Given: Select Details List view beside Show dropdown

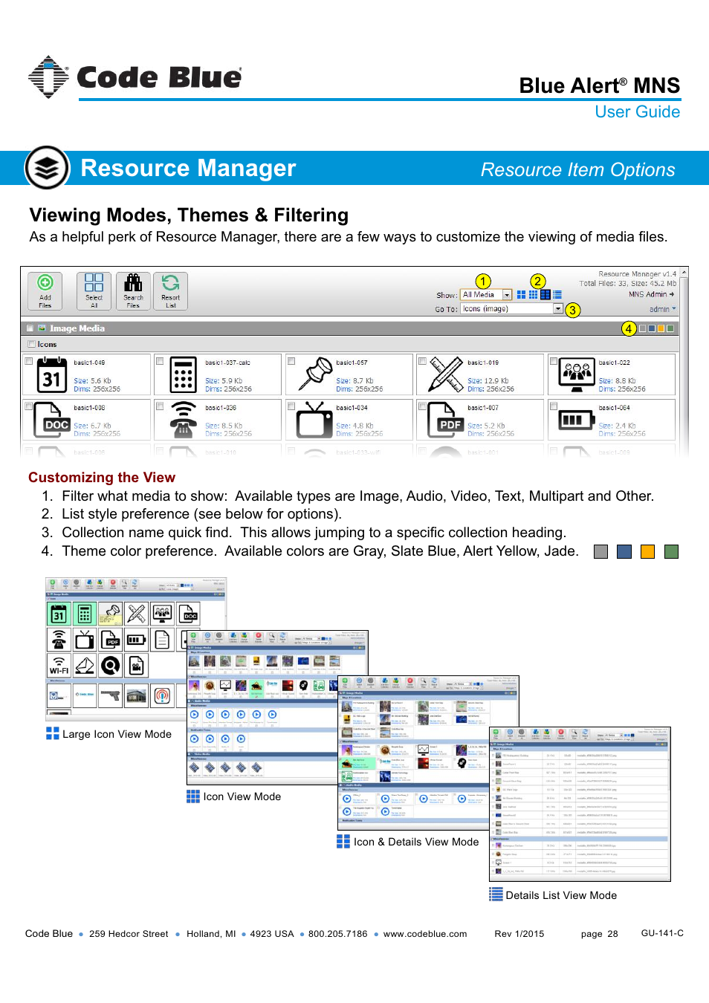Looking at the screenshot, I should 557,295.
